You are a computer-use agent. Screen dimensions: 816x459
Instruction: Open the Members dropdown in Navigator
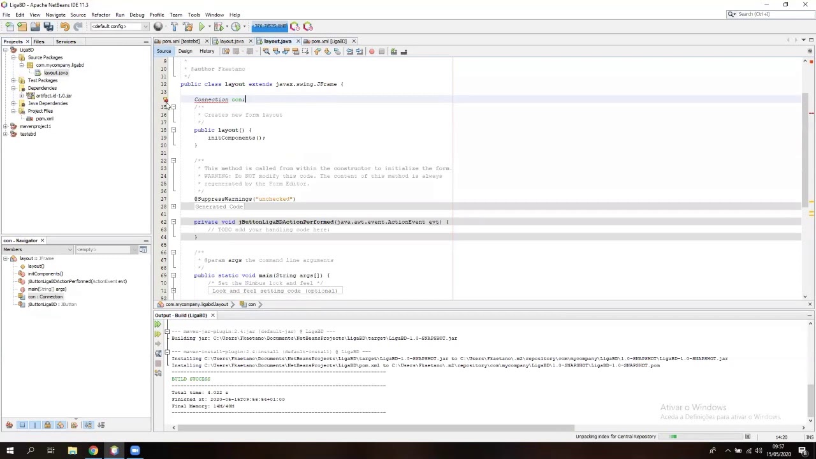pos(38,249)
